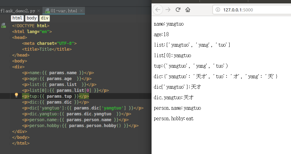Viewport: 291px width, 154px height.
Task: Click the browser back arrow button
Action: [x=158, y=10]
